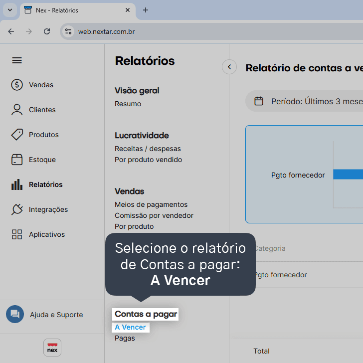Screen dimensions: 363x363
Task: Close the Nex - Relatórios tab
Action: (x=127, y=10)
